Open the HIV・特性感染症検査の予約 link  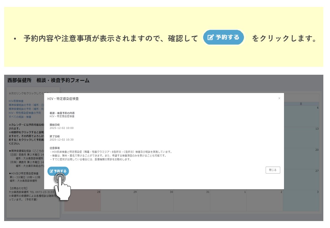(x=25, y=113)
